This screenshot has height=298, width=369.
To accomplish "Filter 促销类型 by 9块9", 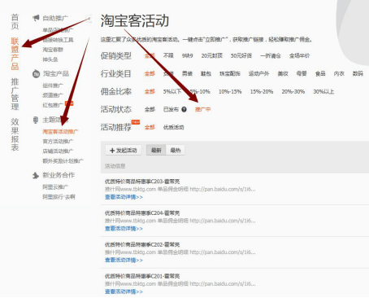I will [x=187, y=56].
